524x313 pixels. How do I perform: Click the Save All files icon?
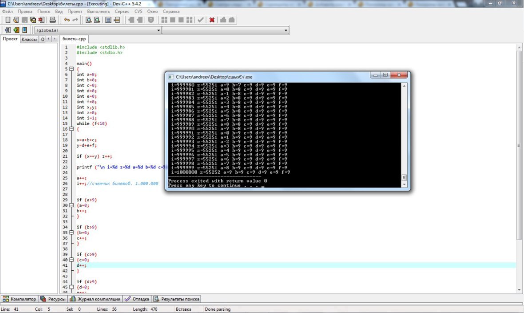point(33,20)
